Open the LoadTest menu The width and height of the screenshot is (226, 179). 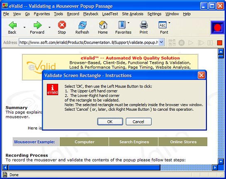coord(110,14)
